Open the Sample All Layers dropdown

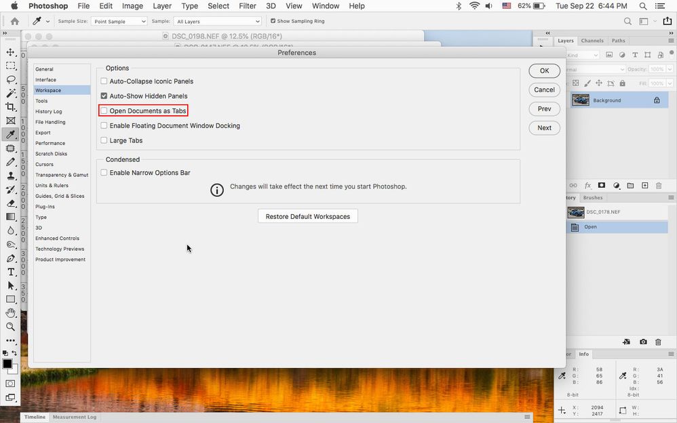[x=218, y=21]
